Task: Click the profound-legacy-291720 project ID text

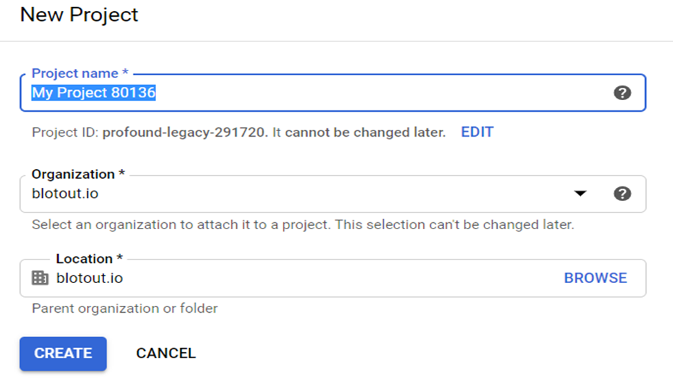Action: click(x=184, y=132)
